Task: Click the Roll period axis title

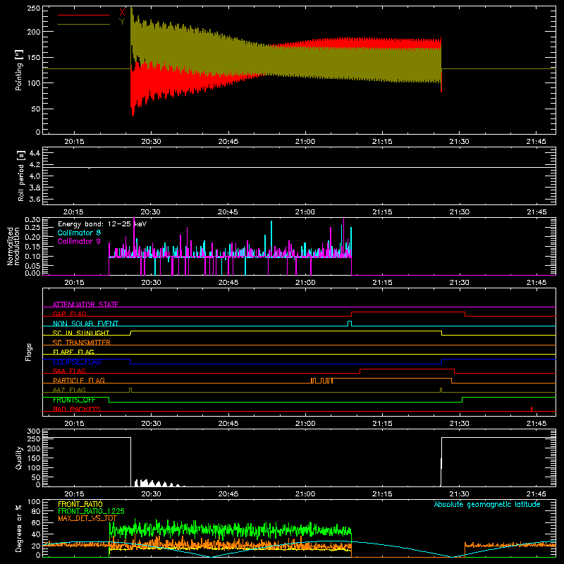Action: [21, 176]
